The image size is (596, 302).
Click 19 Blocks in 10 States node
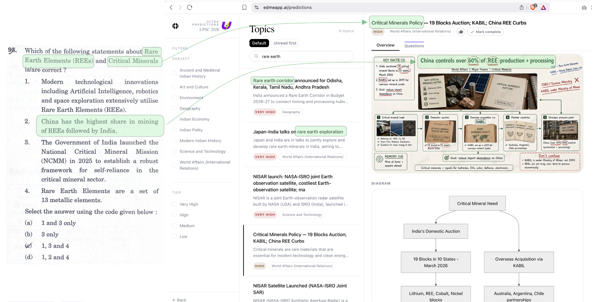[x=436, y=262]
